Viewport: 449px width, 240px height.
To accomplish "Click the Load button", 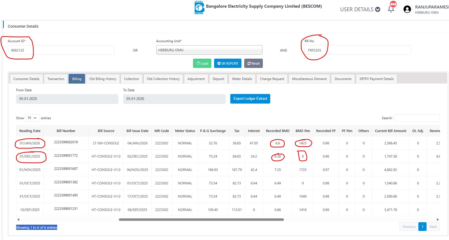I will click(x=202, y=63).
